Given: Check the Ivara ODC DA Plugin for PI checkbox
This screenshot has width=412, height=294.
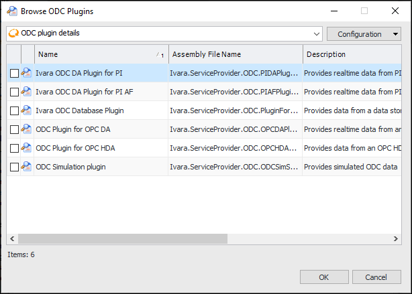Looking at the screenshot, I should coord(14,73).
